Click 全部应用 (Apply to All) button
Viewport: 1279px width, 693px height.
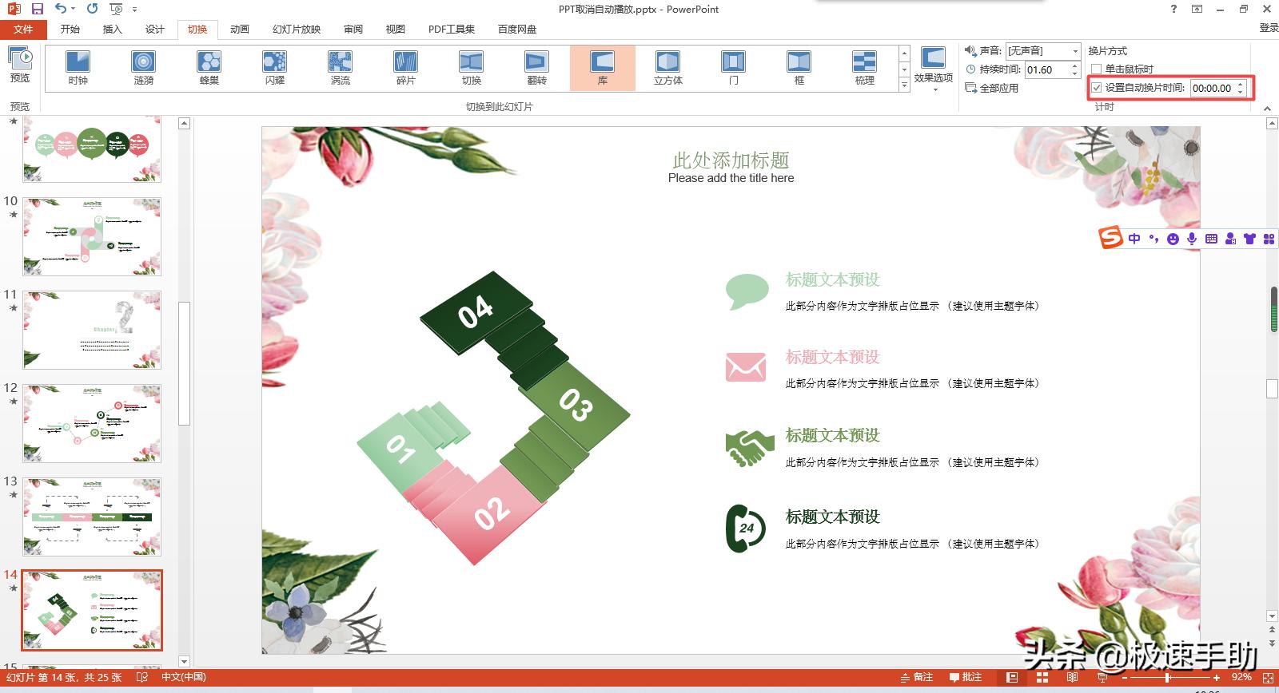click(992, 88)
